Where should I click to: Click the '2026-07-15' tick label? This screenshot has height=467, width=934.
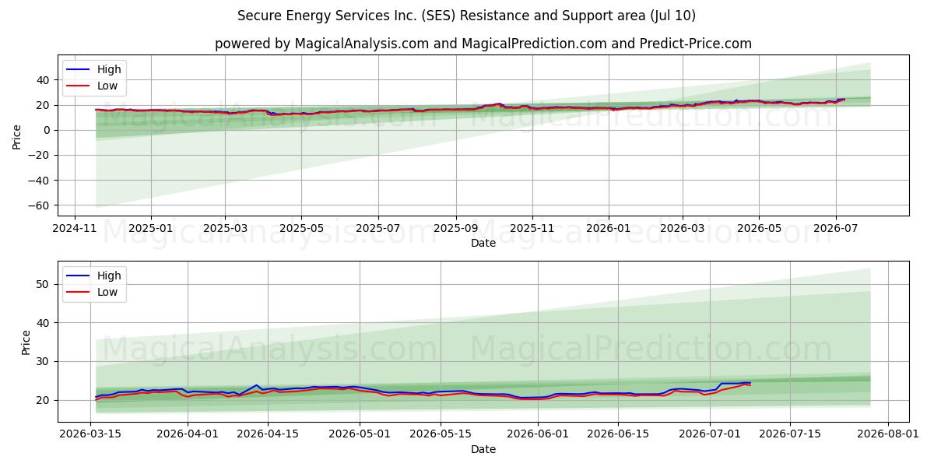tap(790, 435)
